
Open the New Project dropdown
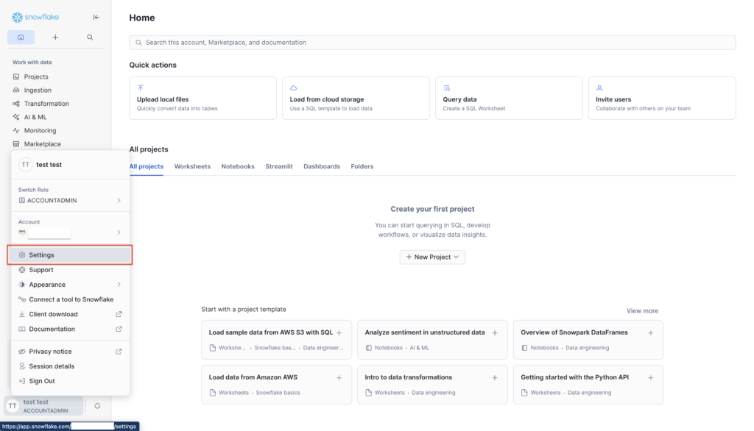(x=432, y=257)
